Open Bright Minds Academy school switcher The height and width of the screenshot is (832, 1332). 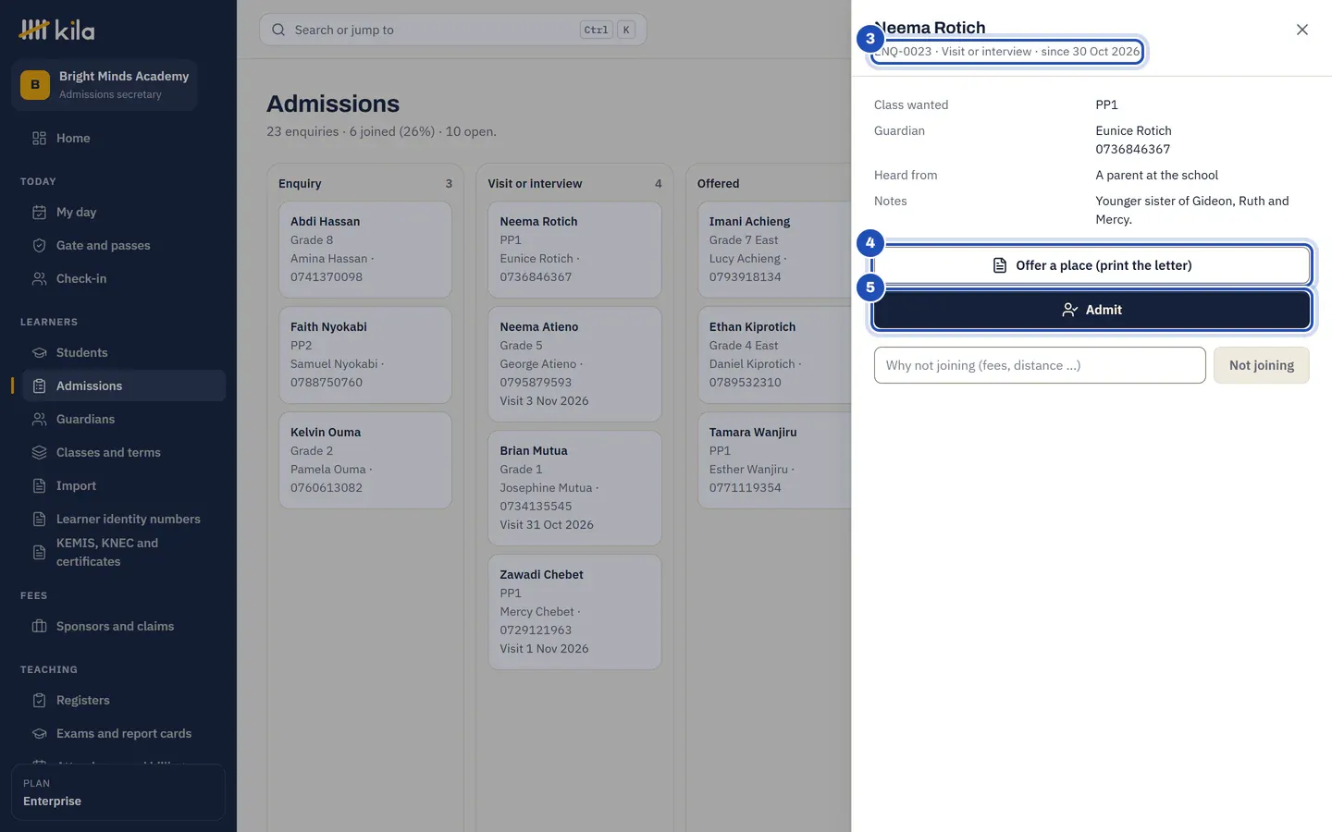(x=105, y=85)
